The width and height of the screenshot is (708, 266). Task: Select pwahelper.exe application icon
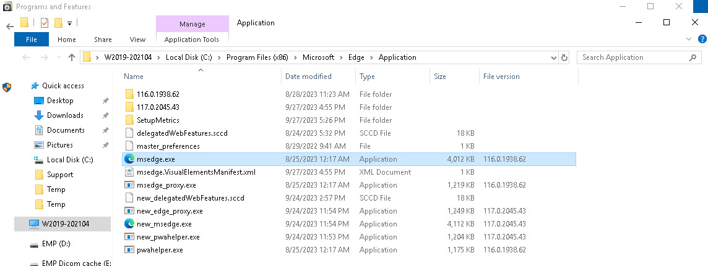(x=129, y=250)
